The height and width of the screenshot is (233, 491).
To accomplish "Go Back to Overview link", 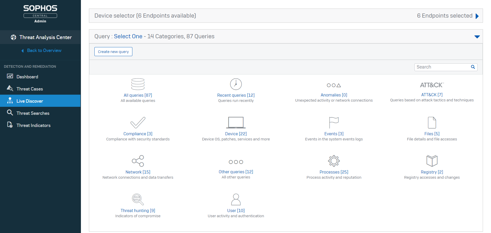I will [44, 50].
